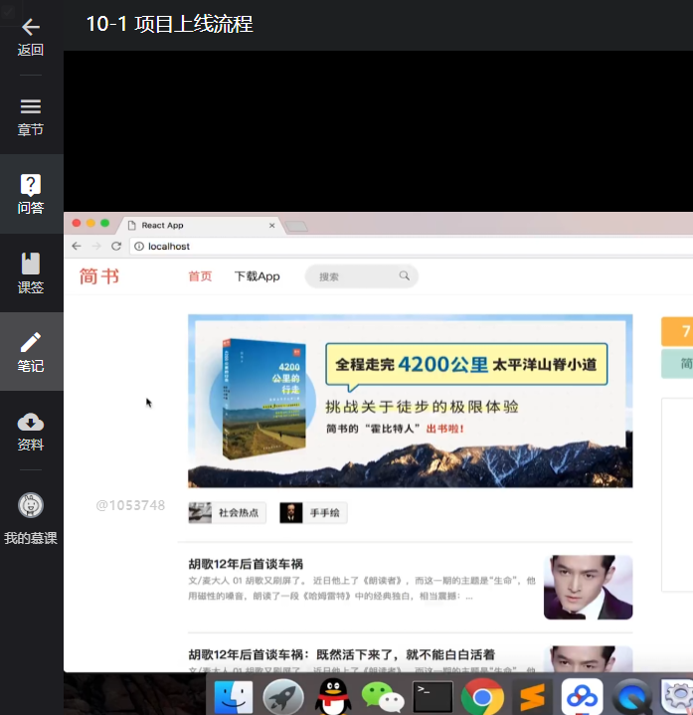Open the 笔记 notes panel
Viewport: 693px width, 715px height.
(x=31, y=352)
